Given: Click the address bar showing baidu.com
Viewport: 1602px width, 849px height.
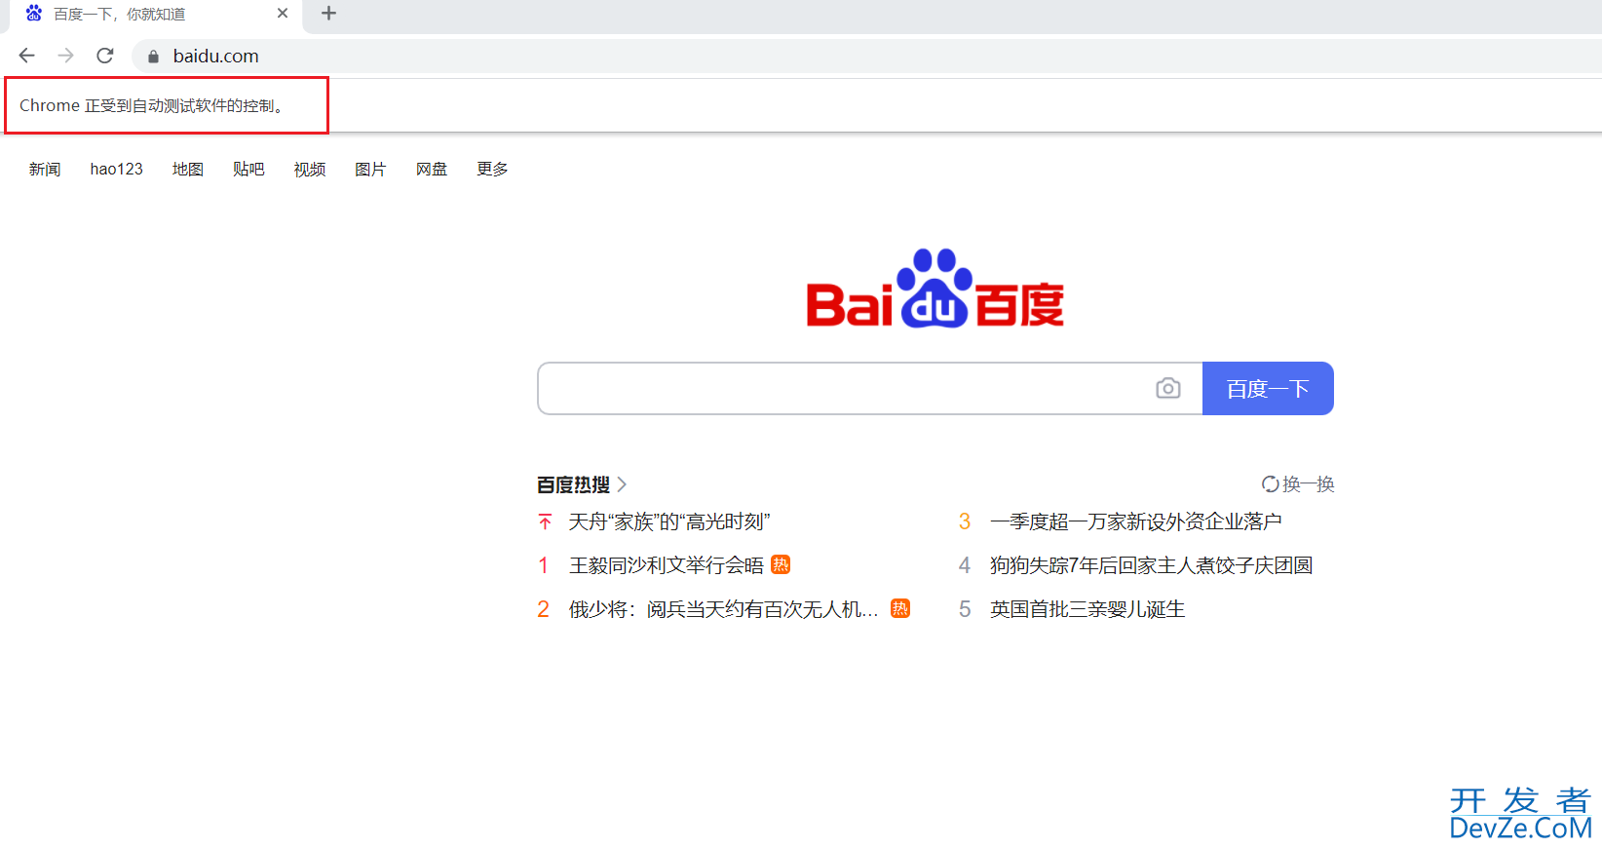Looking at the screenshot, I should tap(867, 57).
